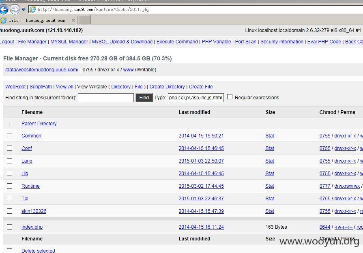Open the skin130326 folder

tap(34, 211)
